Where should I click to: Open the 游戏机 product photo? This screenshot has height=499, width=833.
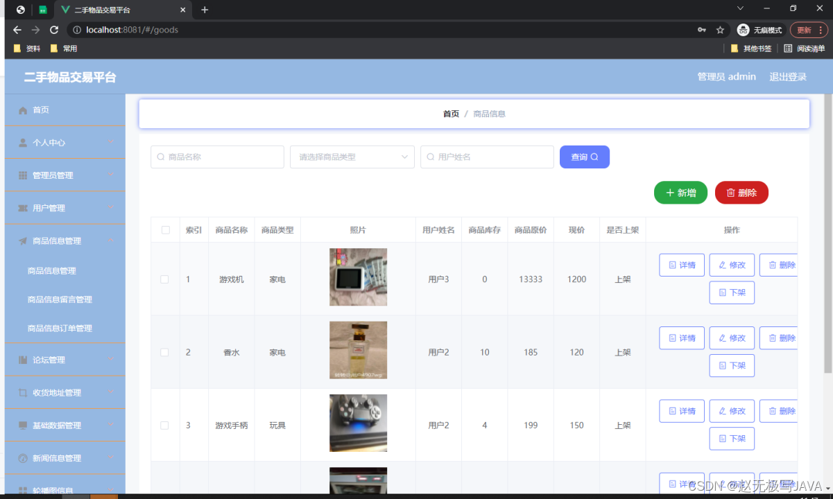[x=358, y=277]
